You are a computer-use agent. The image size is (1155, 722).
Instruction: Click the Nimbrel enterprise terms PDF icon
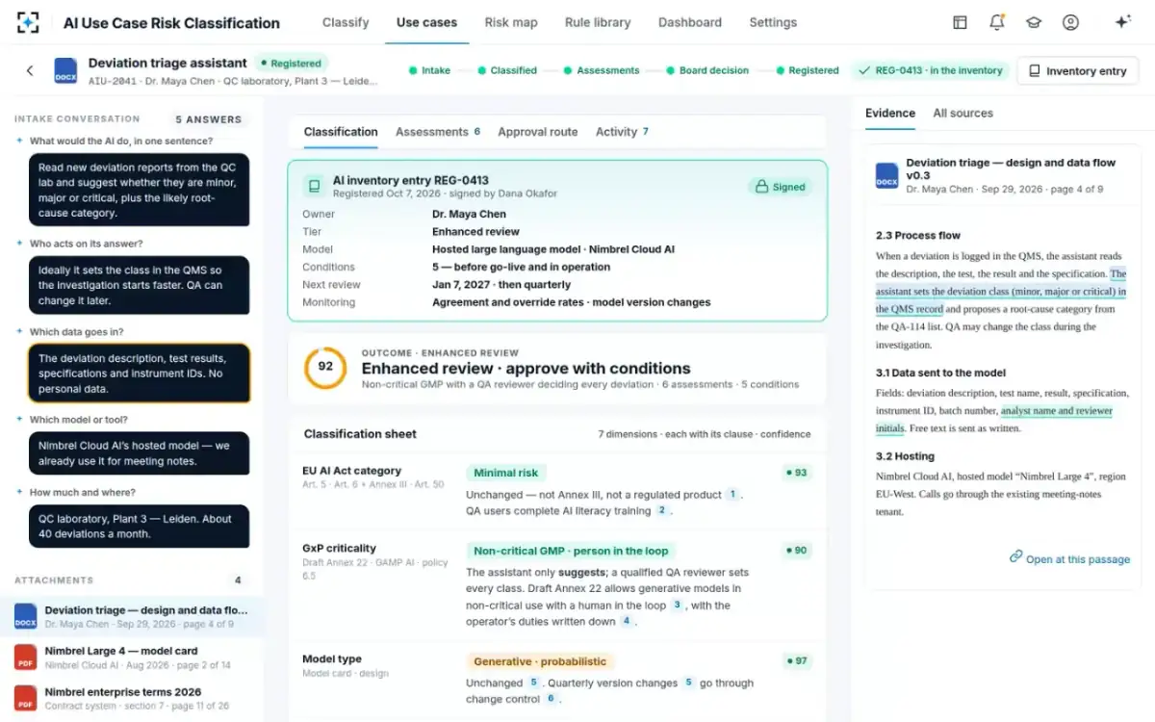tap(26, 698)
